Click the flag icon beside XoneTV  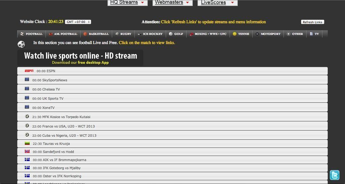pos(27,107)
